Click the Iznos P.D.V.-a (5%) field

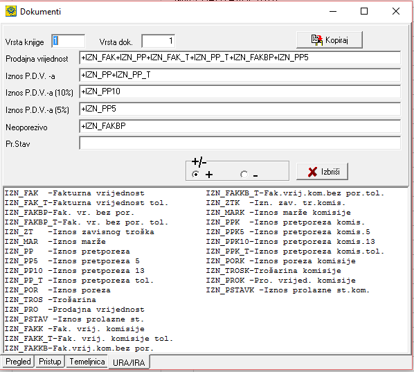tap(240, 109)
